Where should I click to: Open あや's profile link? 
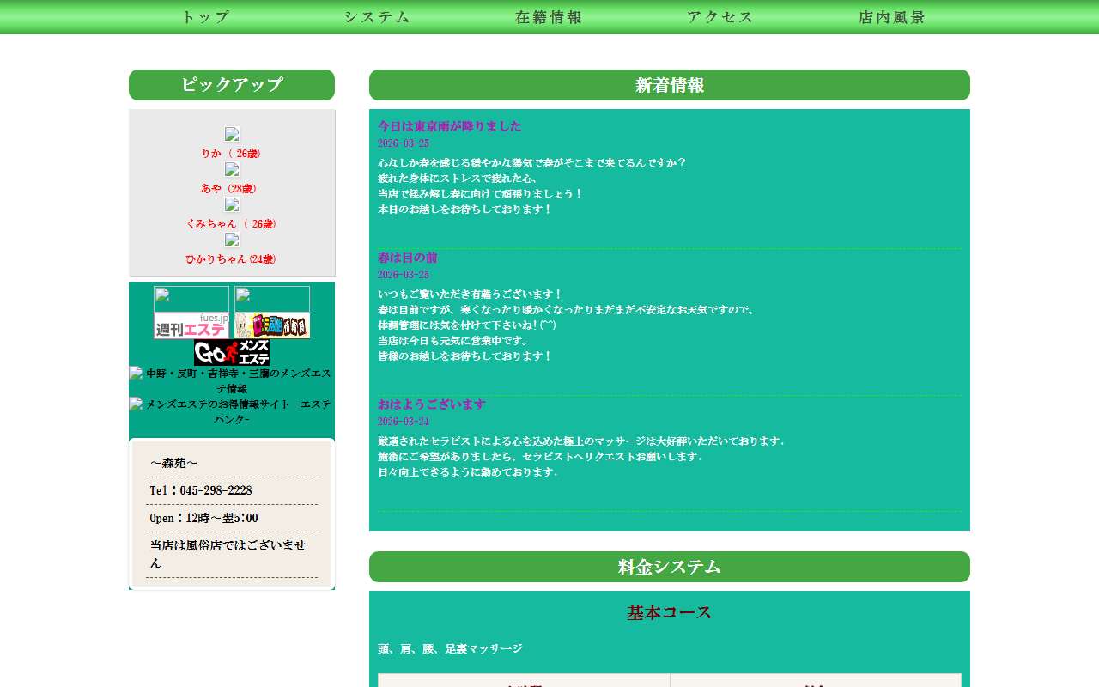(x=232, y=188)
